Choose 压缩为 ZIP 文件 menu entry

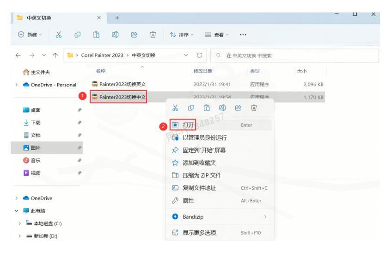[x=220, y=175]
